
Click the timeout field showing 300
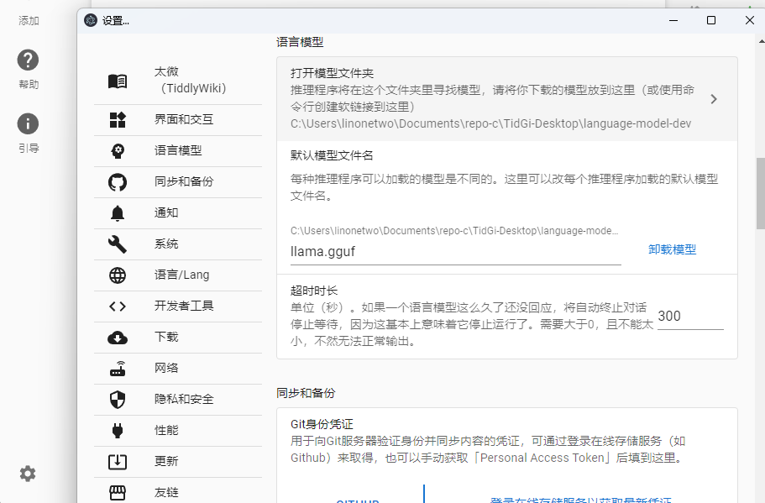tap(689, 316)
